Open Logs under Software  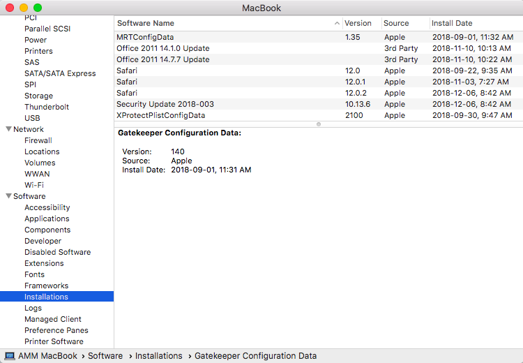click(x=33, y=309)
